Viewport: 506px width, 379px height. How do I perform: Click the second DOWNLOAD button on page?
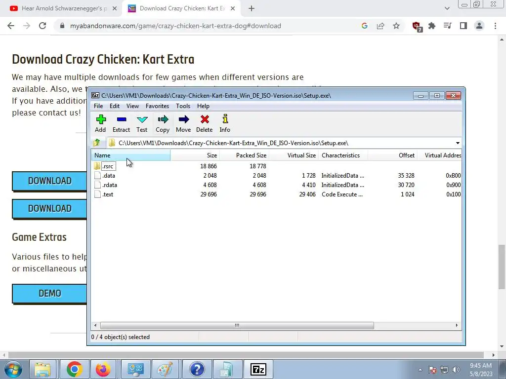click(x=49, y=209)
